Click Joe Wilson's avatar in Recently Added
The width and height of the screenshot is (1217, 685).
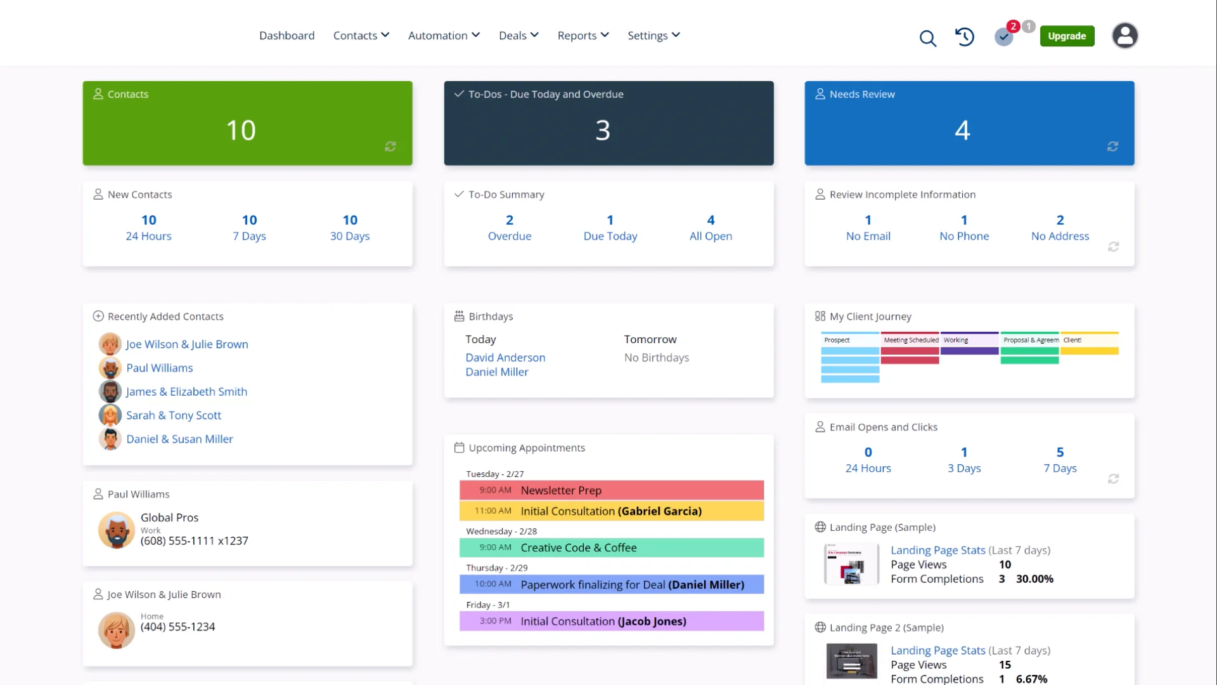110,344
